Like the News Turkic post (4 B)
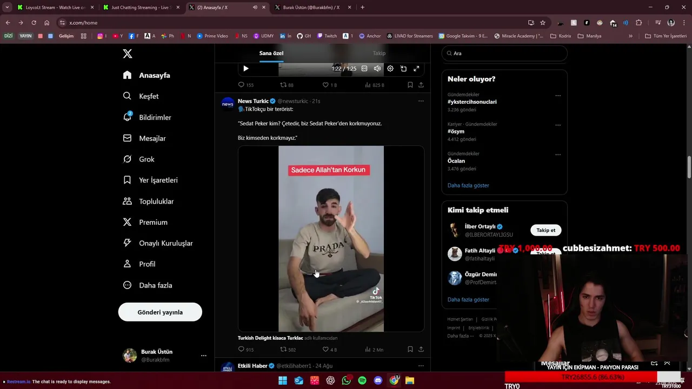Screen dimensions: 692x389 329,350
